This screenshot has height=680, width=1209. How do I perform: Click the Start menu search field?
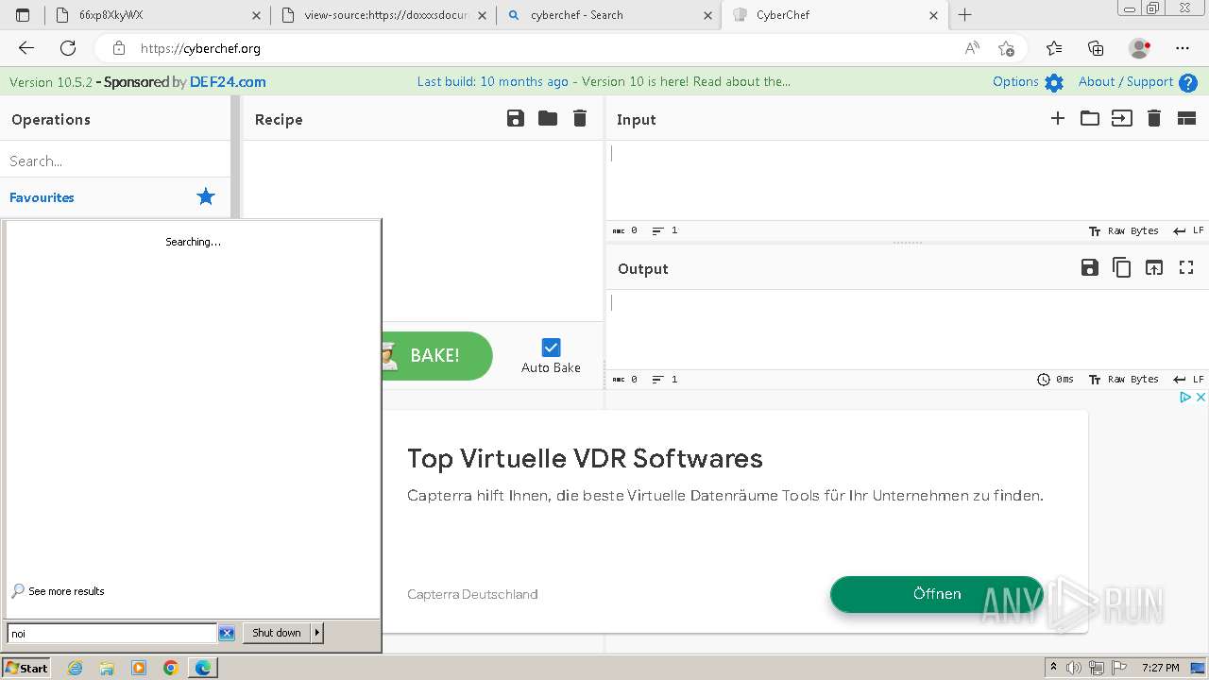click(x=112, y=633)
